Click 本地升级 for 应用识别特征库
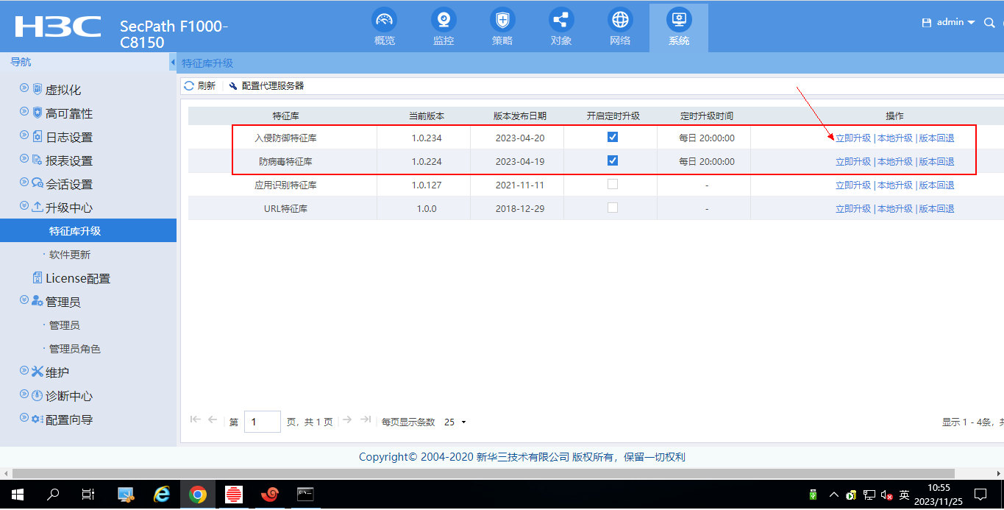Image resolution: width=1004 pixels, height=510 pixels. pos(895,185)
